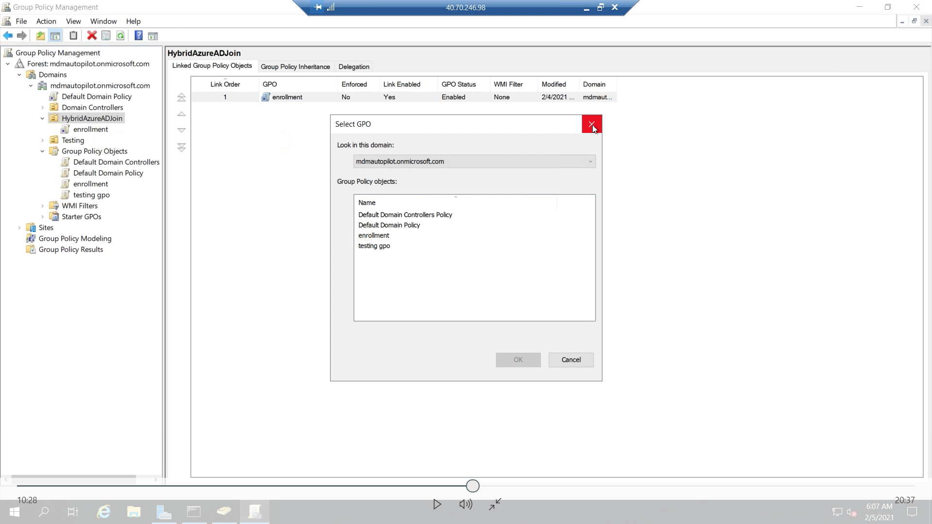Expand the Testing OU tree node
The width and height of the screenshot is (932, 524).
[42, 140]
